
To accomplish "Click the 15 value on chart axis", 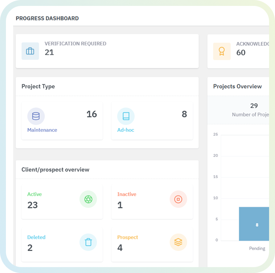I will click(x=215, y=177).
